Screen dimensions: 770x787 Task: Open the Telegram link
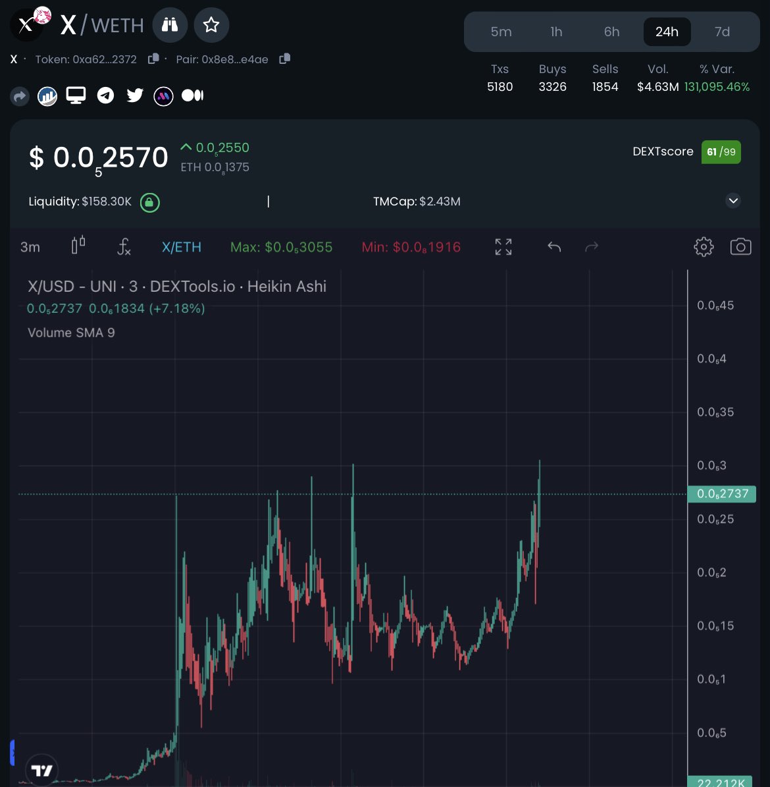pos(105,95)
